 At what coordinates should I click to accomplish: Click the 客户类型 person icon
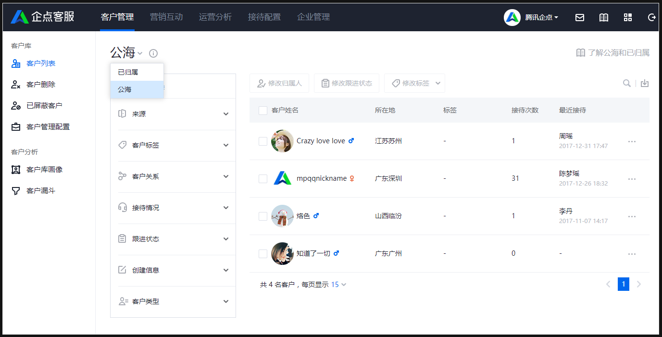point(122,301)
